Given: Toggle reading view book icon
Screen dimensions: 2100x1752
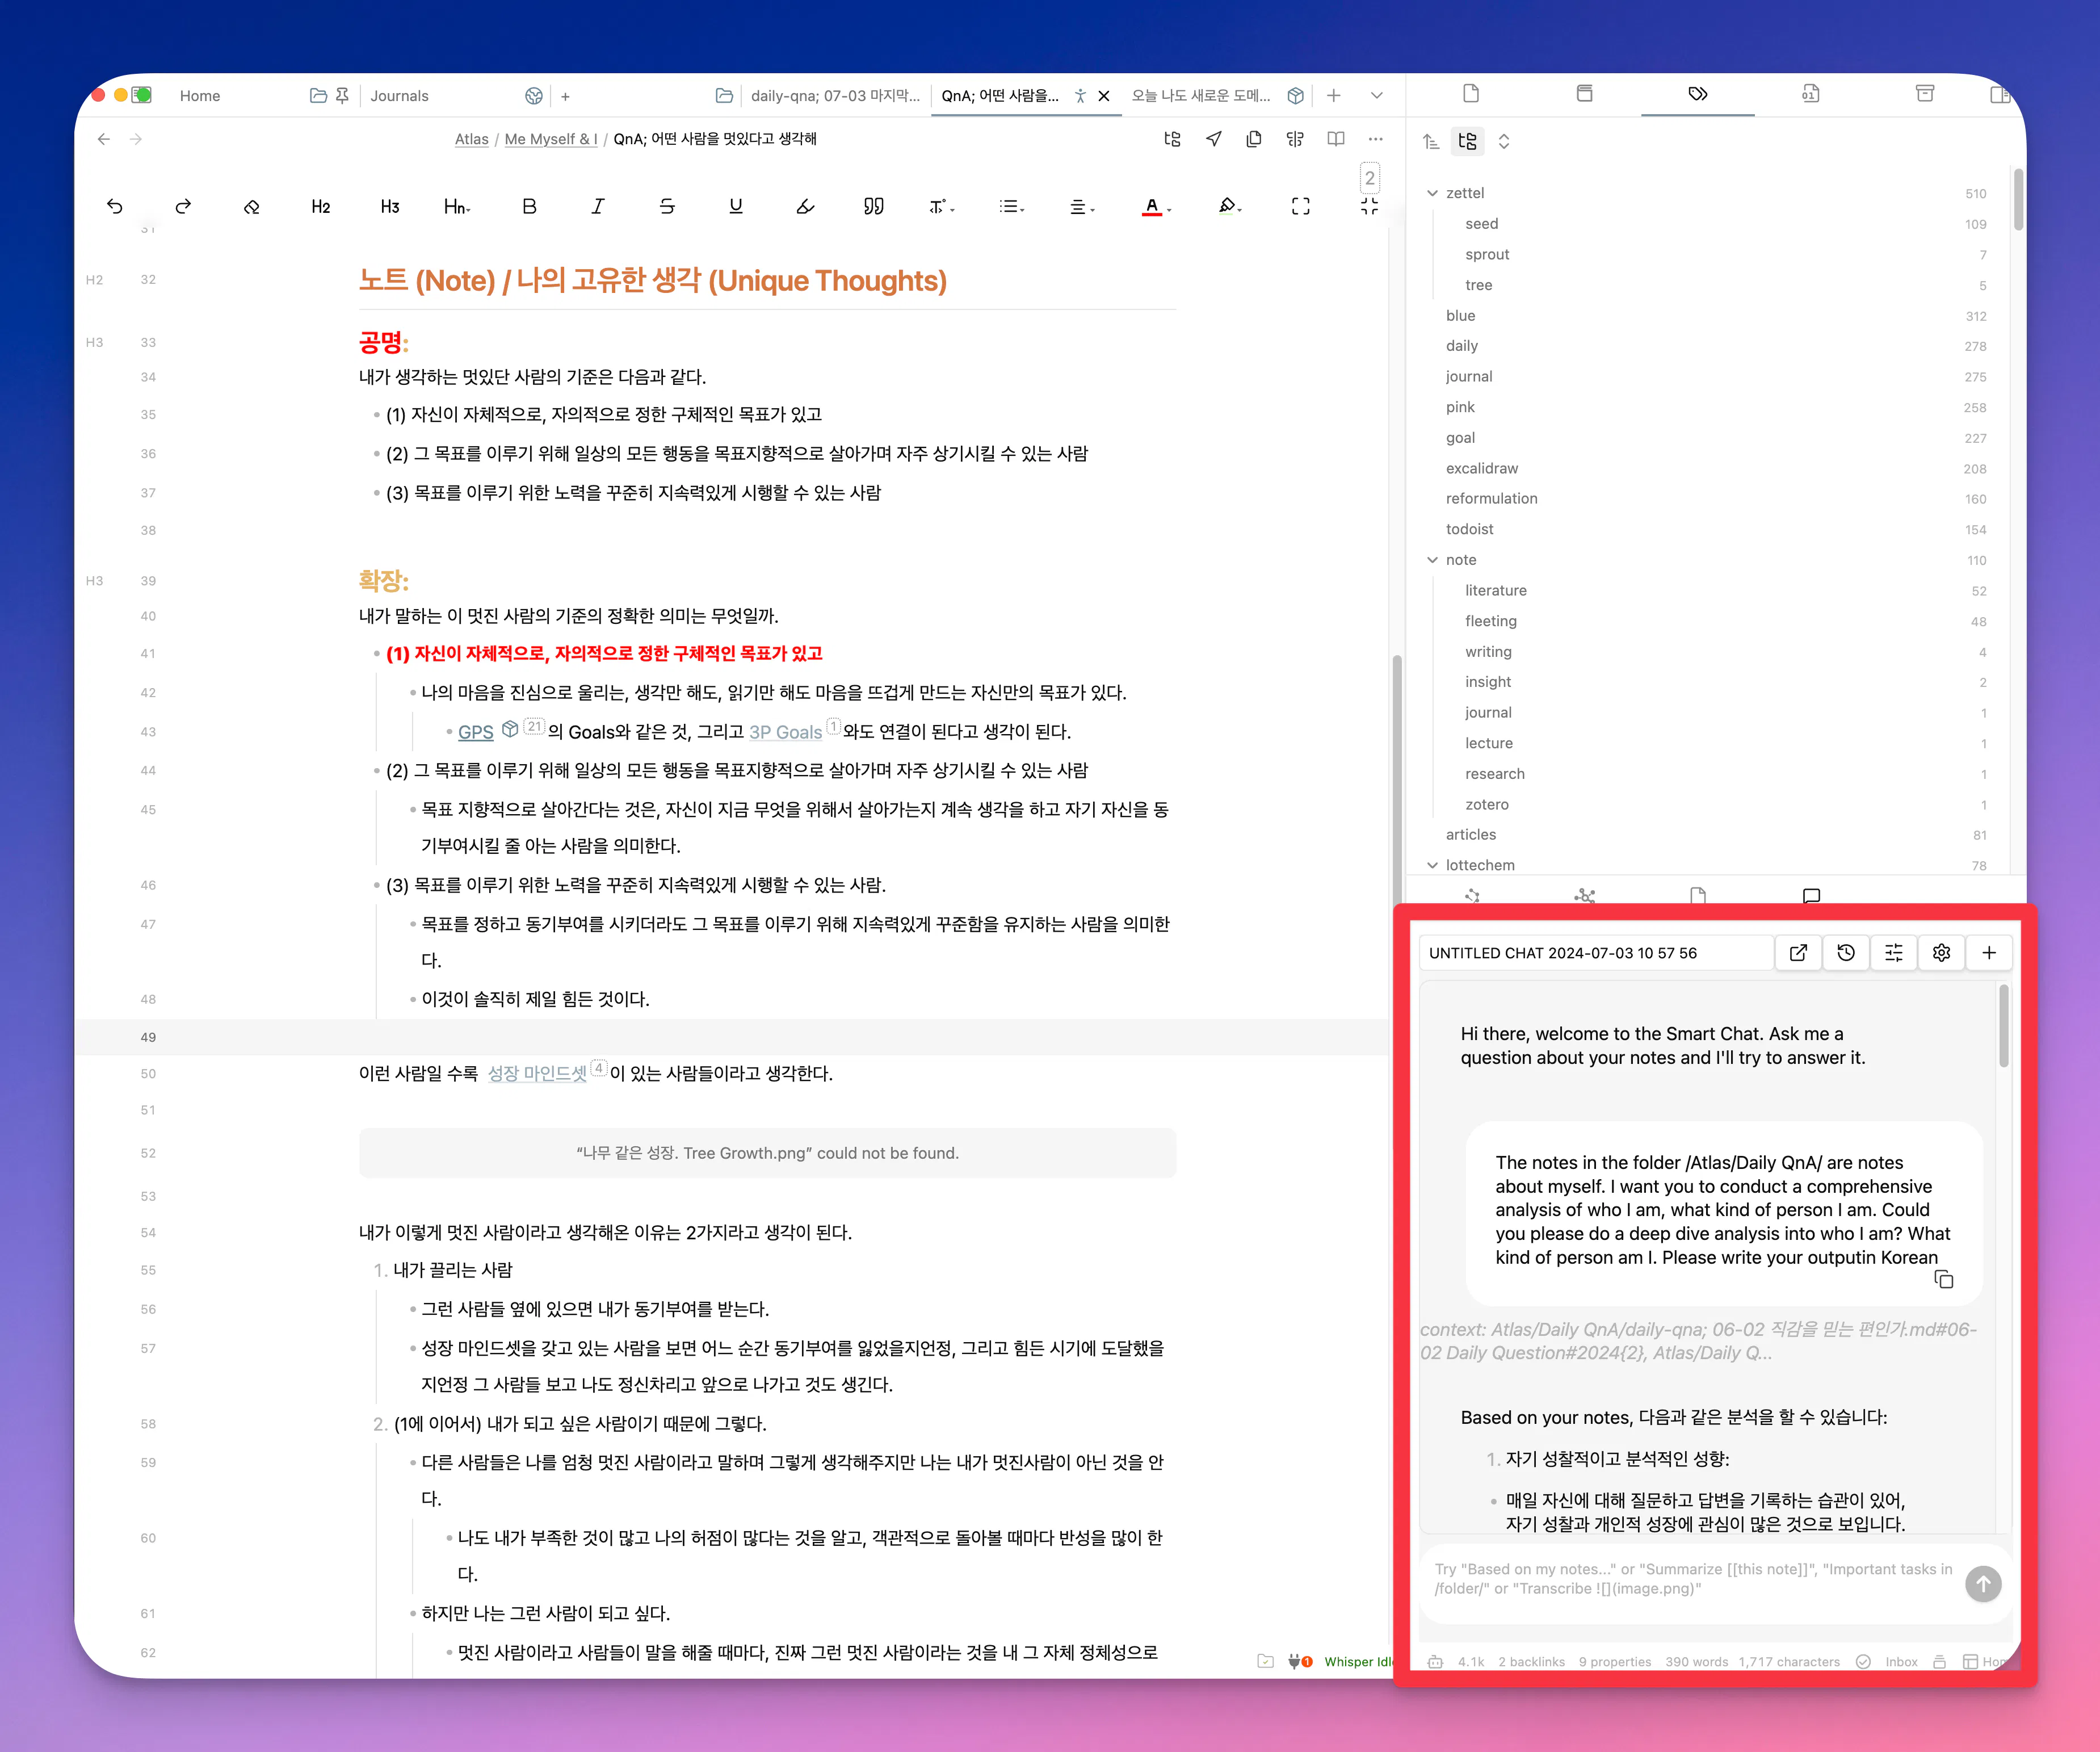Looking at the screenshot, I should pos(1335,139).
